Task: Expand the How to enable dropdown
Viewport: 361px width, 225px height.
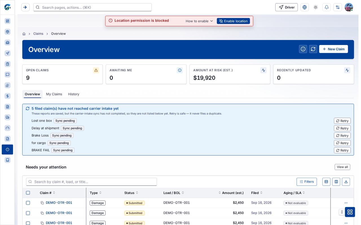Action: click(199, 21)
